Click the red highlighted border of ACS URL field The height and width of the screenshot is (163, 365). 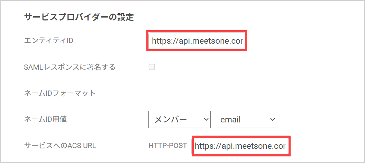tap(241, 136)
